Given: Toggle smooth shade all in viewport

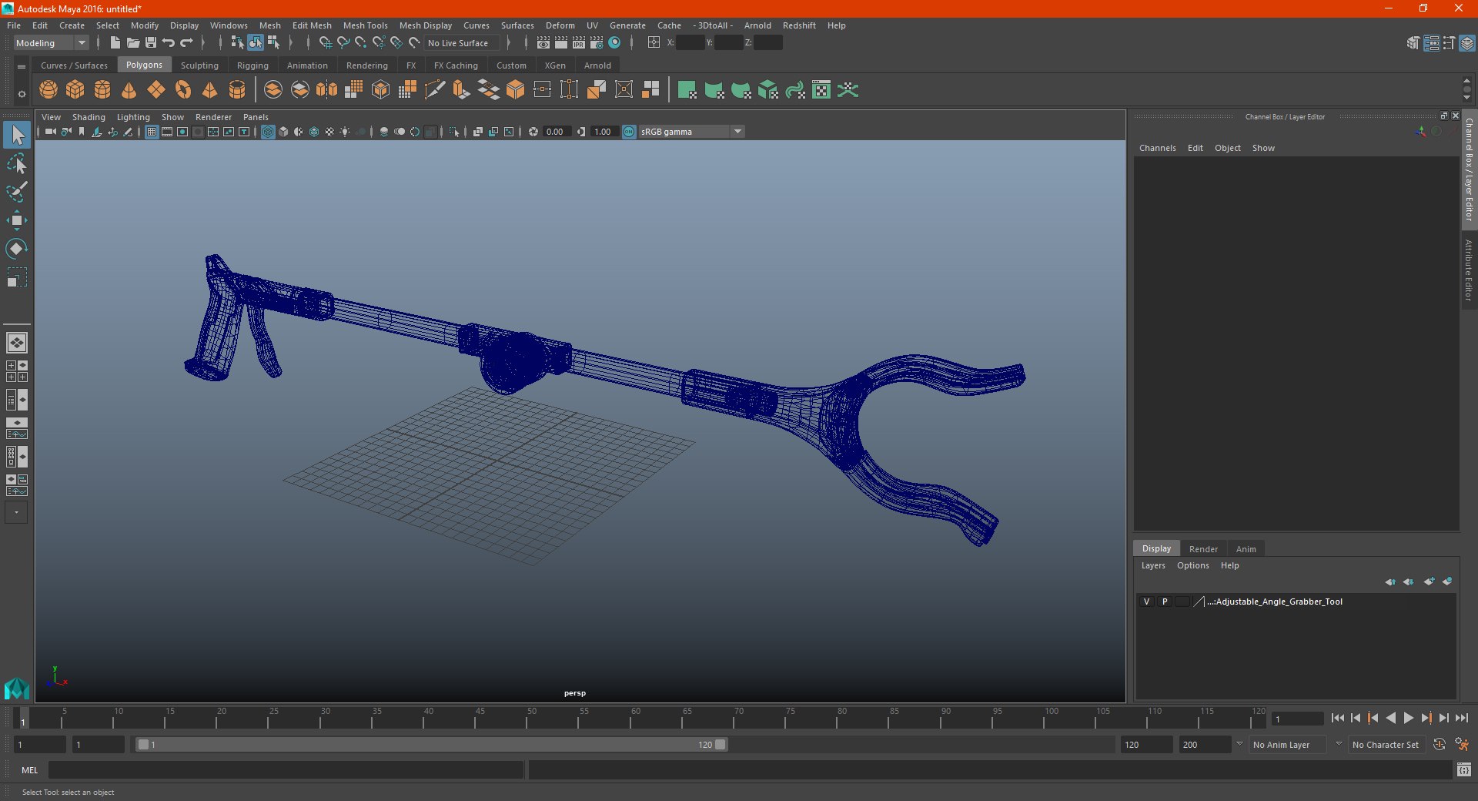Looking at the screenshot, I should 283,132.
